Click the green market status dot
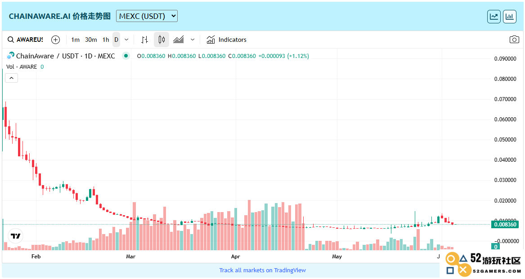This screenshot has height=279, width=525. tap(126, 56)
